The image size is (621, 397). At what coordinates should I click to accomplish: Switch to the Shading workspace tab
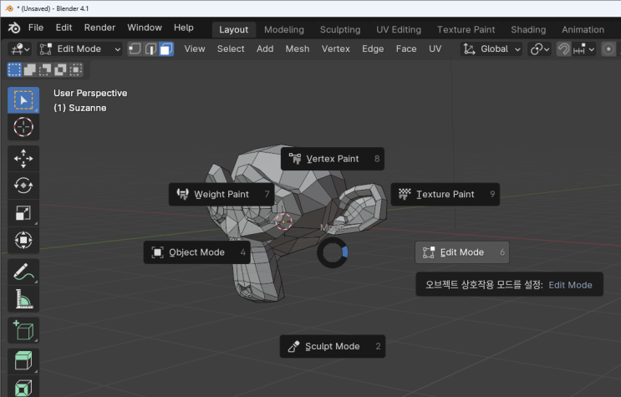(528, 30)
